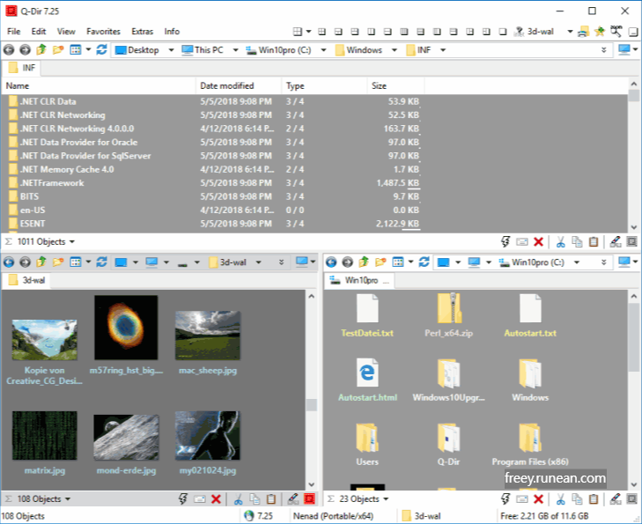642x524 pixels.
Task: Click the This PC breadcrumb in address bar
Action: tap(203, 50)
